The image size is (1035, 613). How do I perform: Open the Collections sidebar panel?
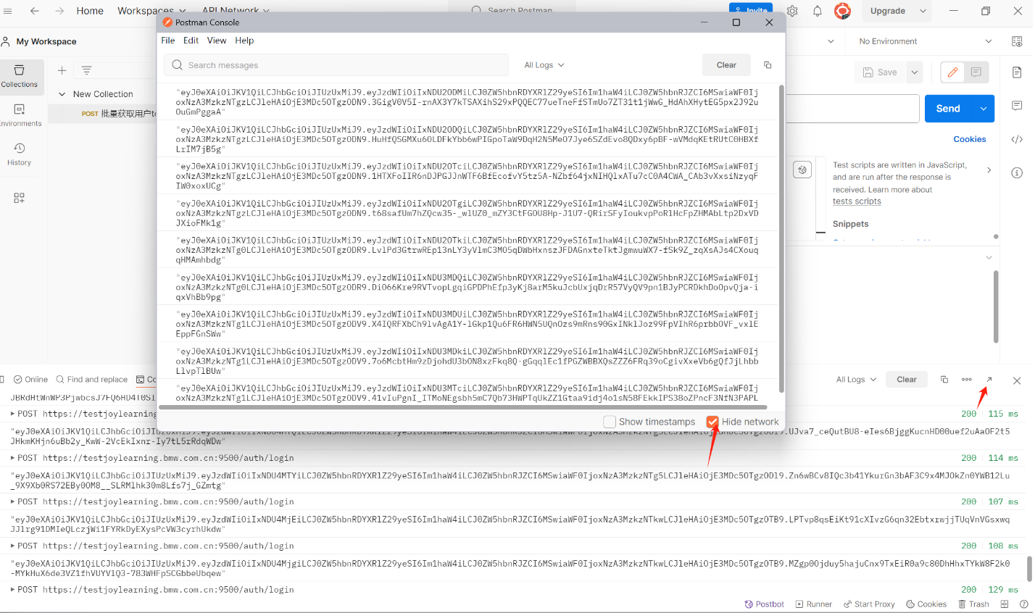coord(20,77)
